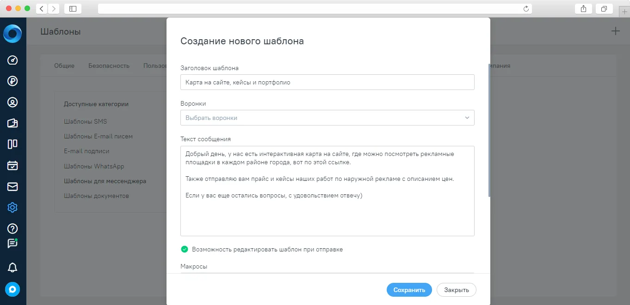The height and width of the screenshot is (305, 630).
Task: Click into the Текст сообщения text area
Action: point(327,191)
